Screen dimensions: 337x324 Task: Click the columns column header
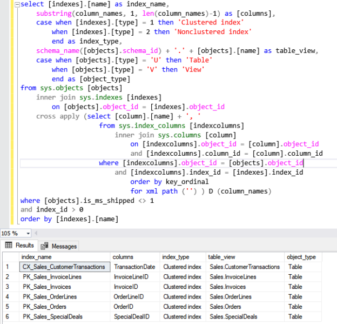(135, 257)
